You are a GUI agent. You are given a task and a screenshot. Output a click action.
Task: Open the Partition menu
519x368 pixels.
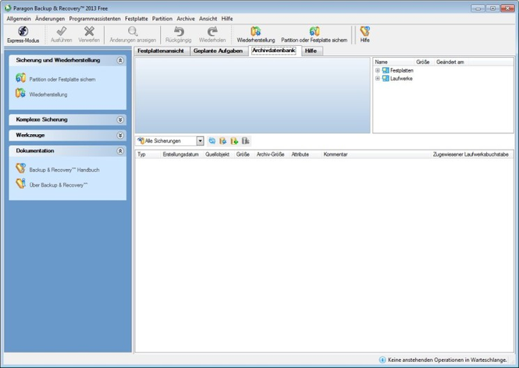(x=162, y=19)
